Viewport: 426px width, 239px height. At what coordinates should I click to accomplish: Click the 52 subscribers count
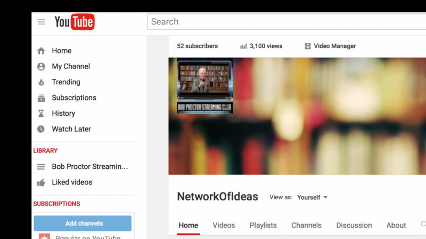[x=198, y=46]
